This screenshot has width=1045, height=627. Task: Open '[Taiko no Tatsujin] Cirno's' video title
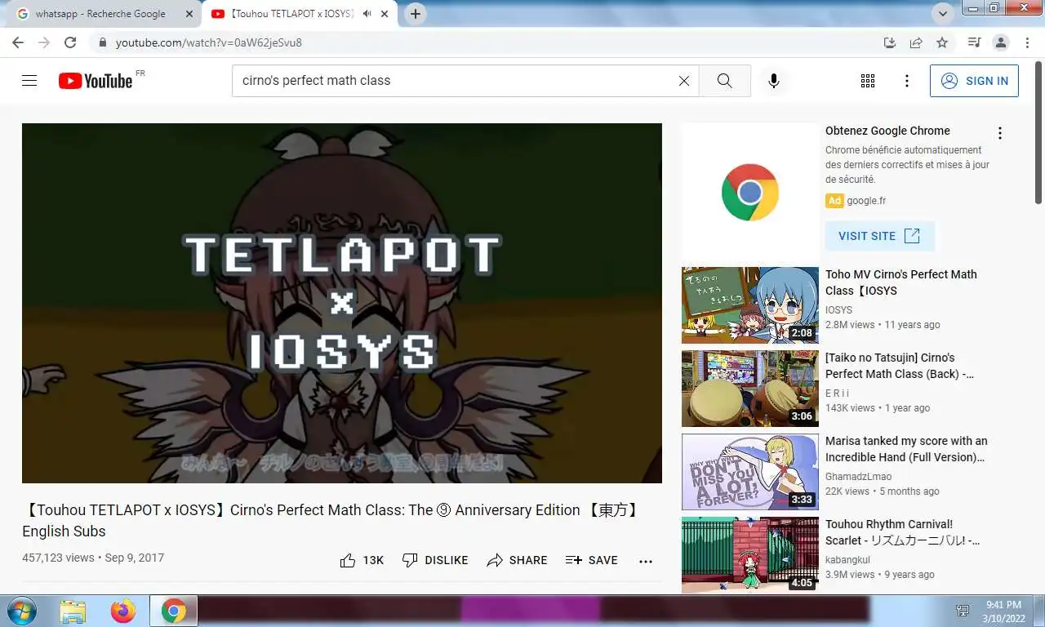(x=900, y=366)
